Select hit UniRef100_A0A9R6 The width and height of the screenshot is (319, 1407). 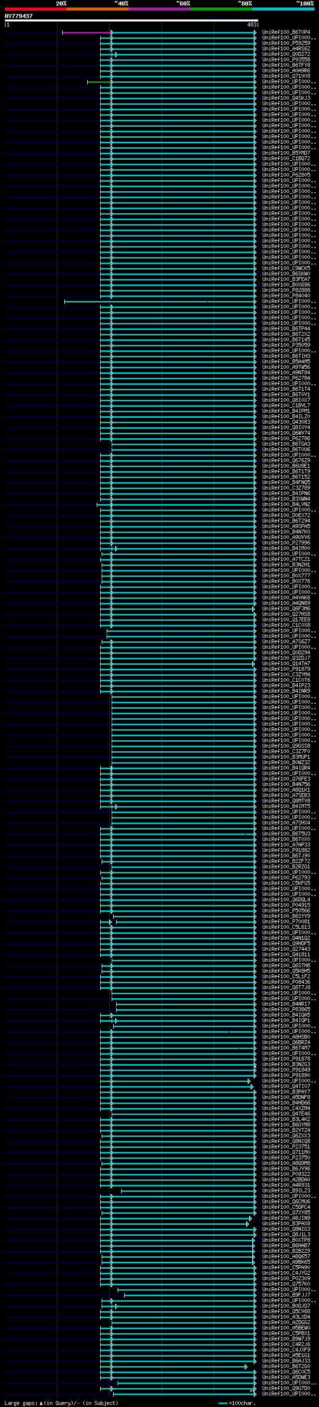point(286,70)
